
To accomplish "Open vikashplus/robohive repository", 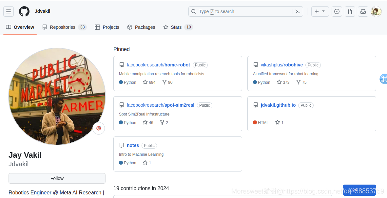I will [281, 65].
